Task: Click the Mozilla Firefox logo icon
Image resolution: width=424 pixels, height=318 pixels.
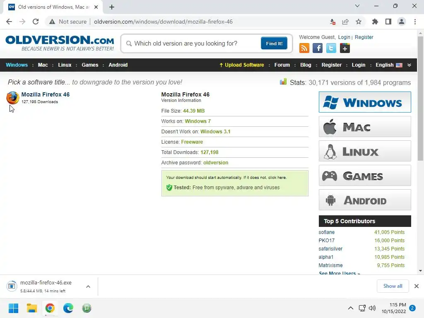Action: (x=13, y=98)
